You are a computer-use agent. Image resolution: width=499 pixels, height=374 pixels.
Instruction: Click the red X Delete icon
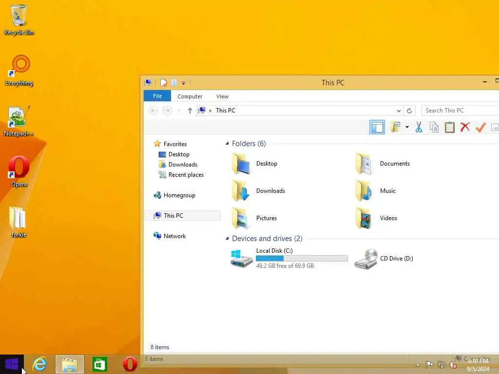coord(465,127)
